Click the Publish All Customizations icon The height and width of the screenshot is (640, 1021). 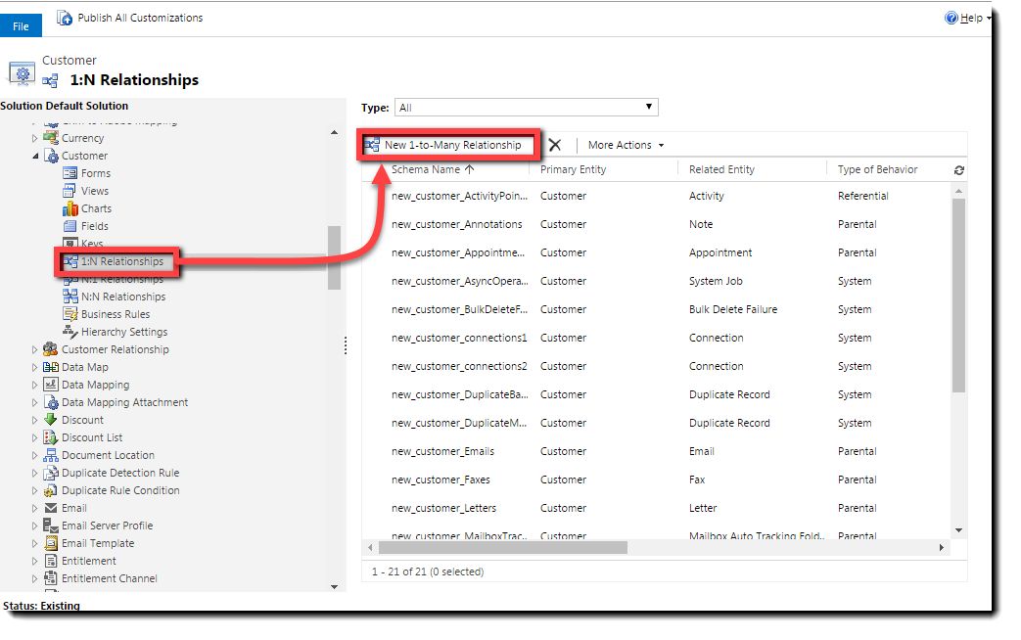[65, 18]
